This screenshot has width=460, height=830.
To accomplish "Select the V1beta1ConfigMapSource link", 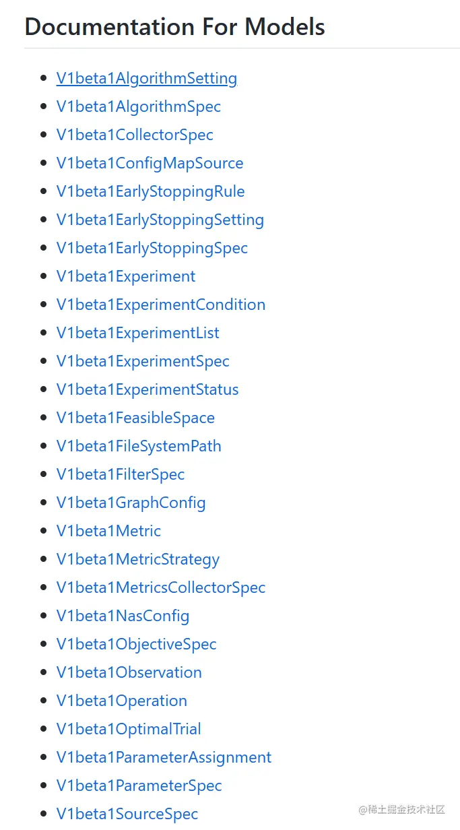I will [150, 164].
